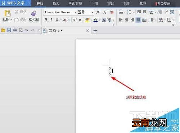Apply font color A with underline bar
This screenshot has height=133, width=180.
[x=95, y=20]
